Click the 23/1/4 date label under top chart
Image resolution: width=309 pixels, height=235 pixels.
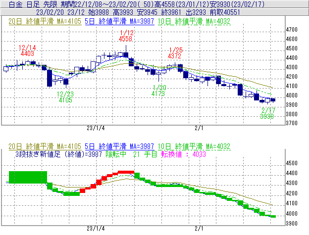(x=96, y=128)
